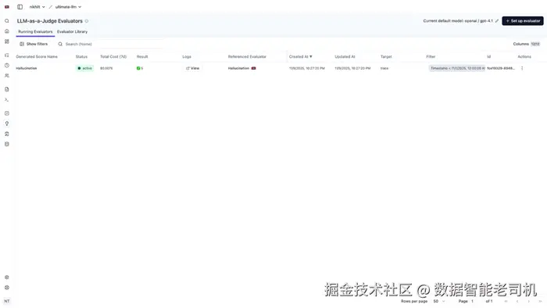
Task: Expand the ultimate-llm project dropdown
Action: click(x=68, y=6)
